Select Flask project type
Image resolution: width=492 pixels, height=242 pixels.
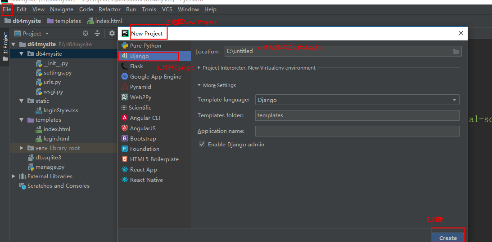point(154,66)
